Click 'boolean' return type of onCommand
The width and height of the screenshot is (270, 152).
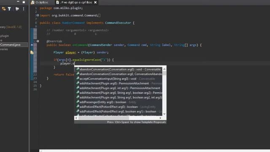coord(65,45)
